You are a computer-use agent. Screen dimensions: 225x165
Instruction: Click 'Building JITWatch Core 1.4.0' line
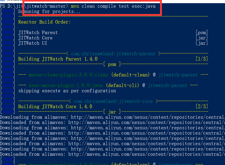click(55, 107)
